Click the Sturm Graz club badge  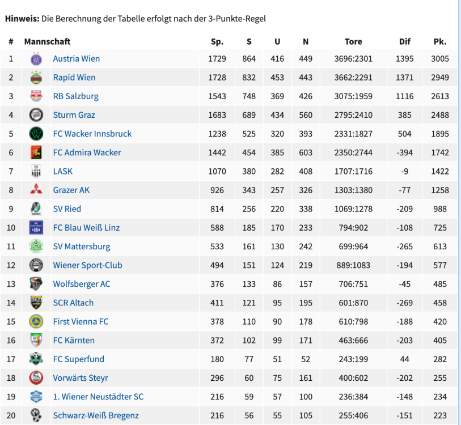click(x=36, y=115)
